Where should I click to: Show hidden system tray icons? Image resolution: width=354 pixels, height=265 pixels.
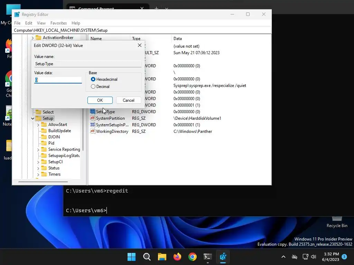click(x=283, y=257)
